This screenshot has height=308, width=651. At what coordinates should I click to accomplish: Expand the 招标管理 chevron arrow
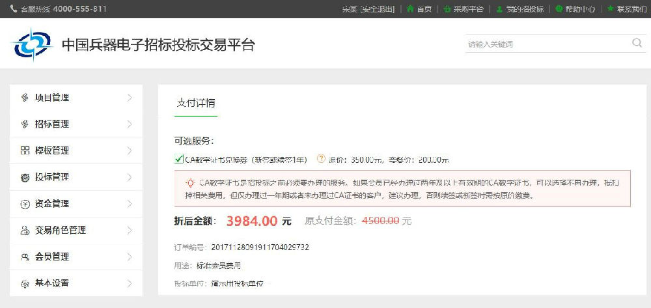coord(130,124)
